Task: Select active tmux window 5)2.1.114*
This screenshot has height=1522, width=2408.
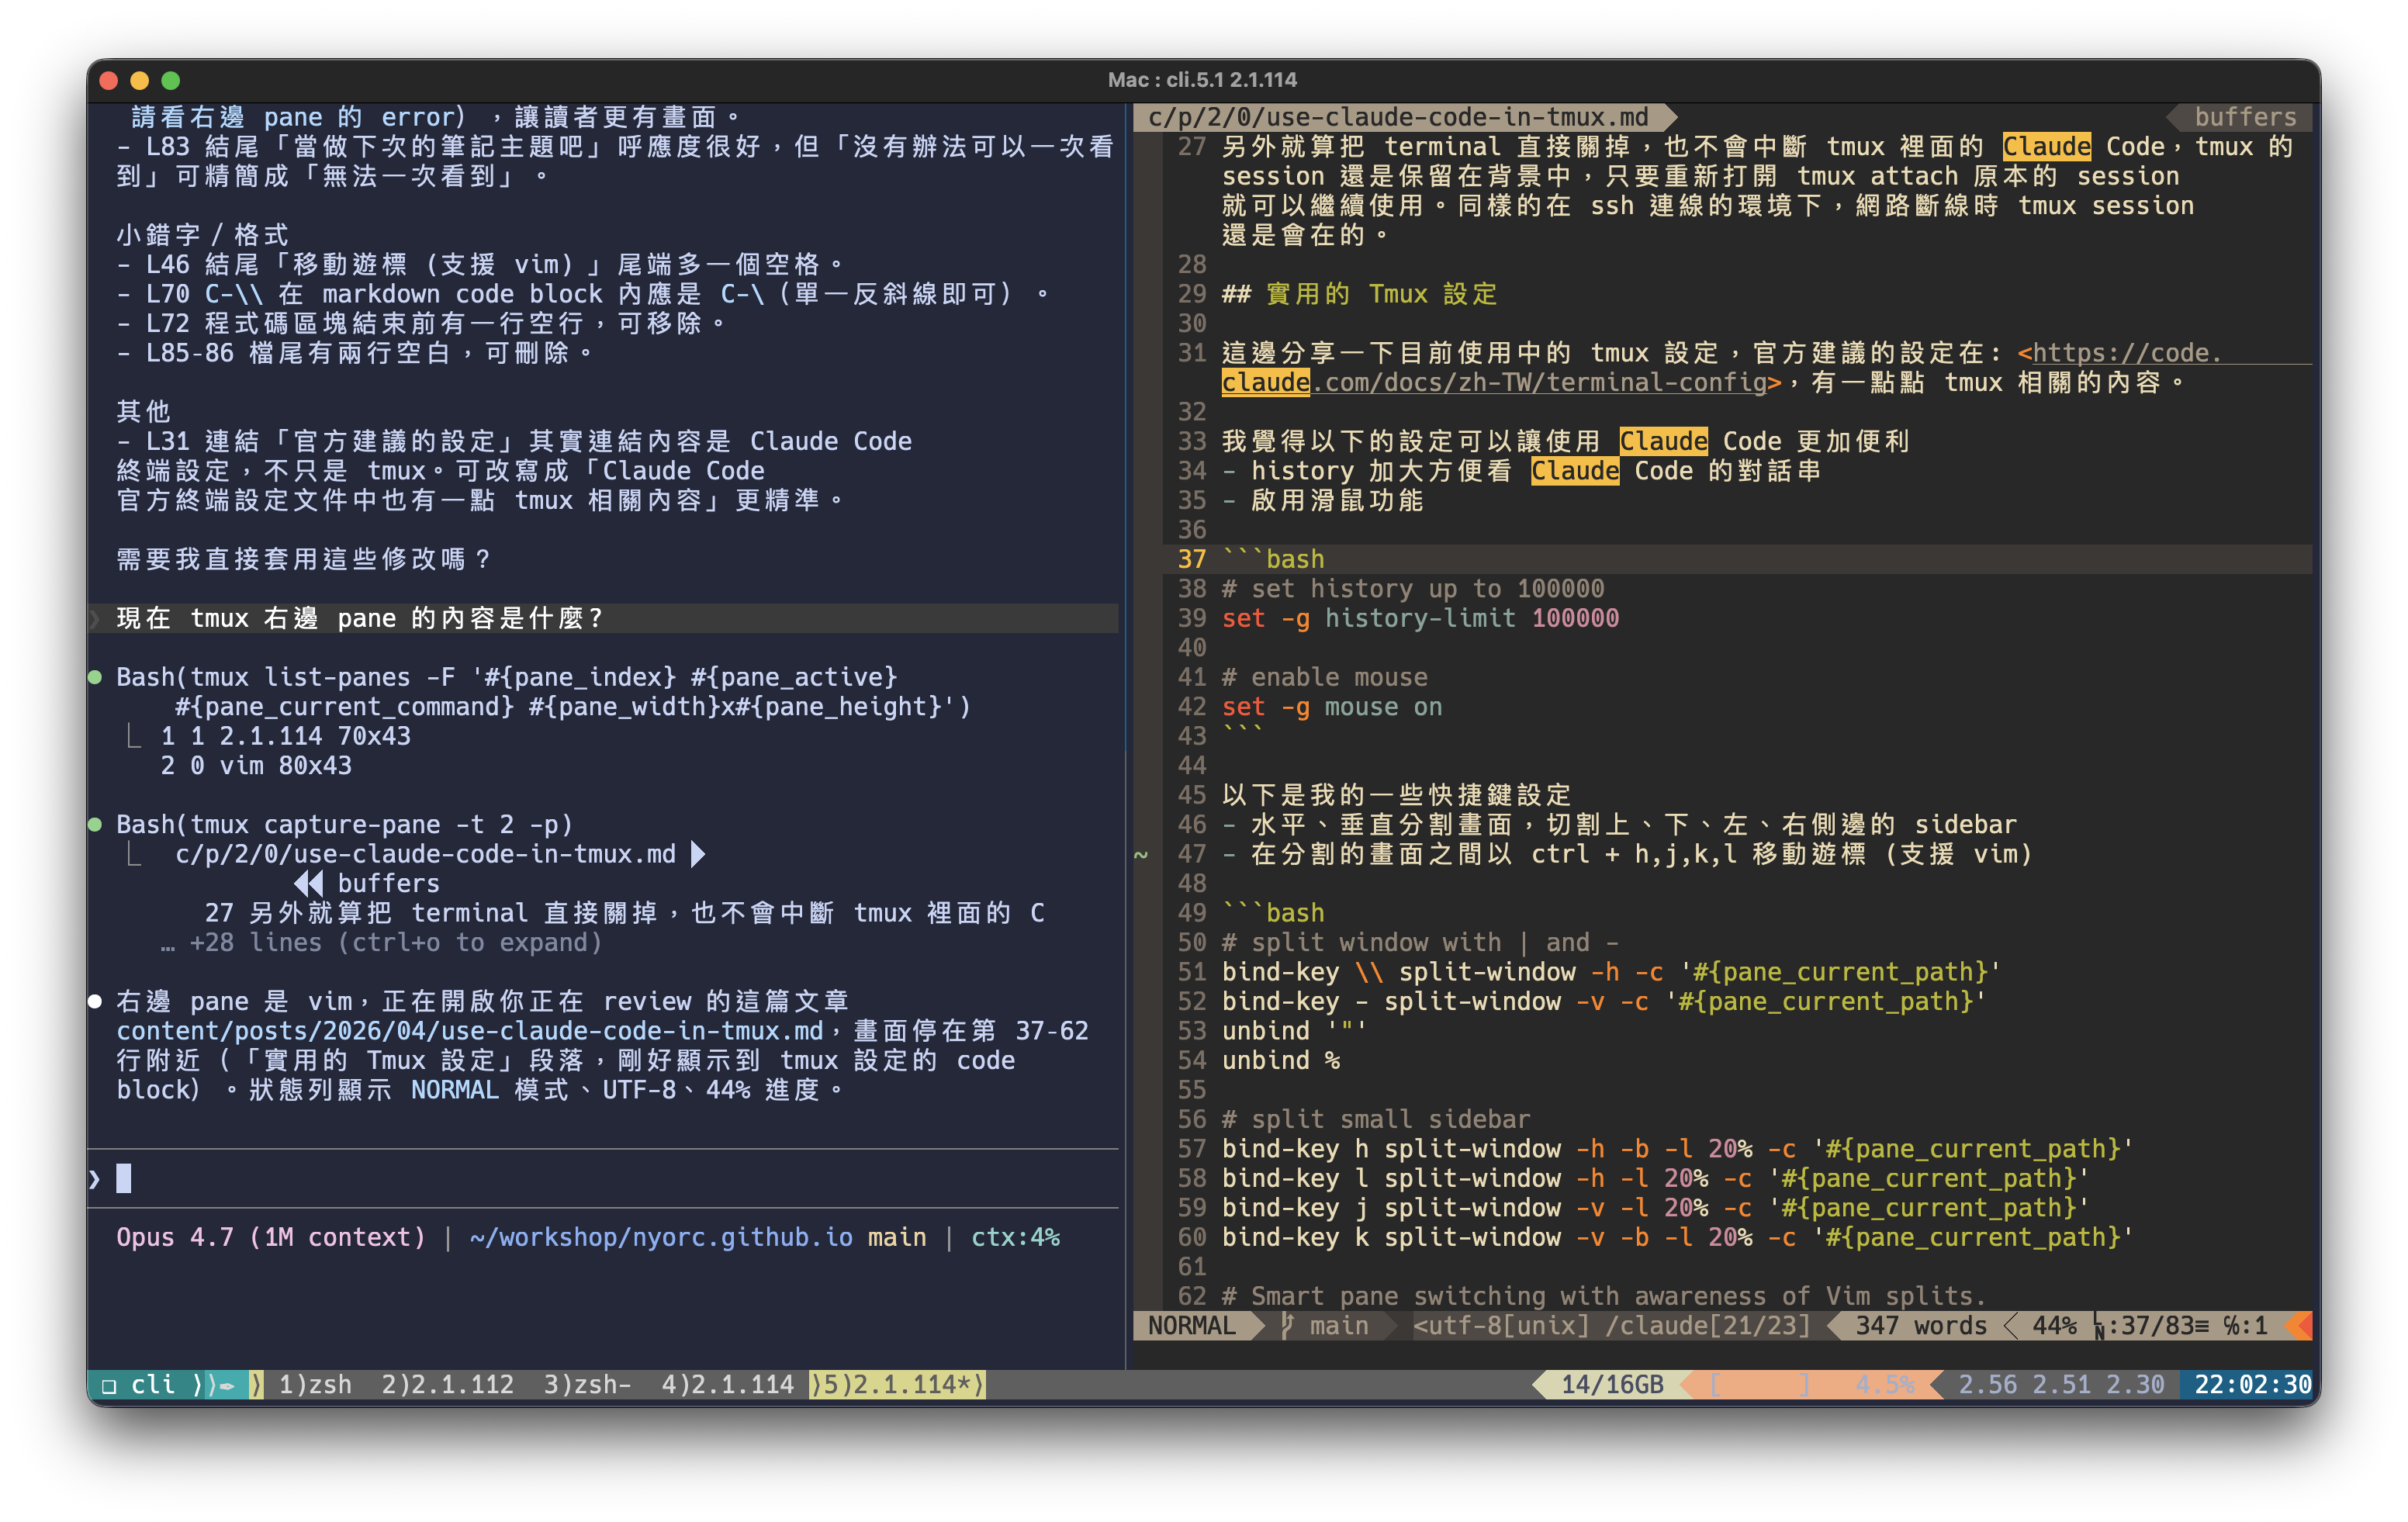Action: pyautogui.click(x=898, y=1384)
